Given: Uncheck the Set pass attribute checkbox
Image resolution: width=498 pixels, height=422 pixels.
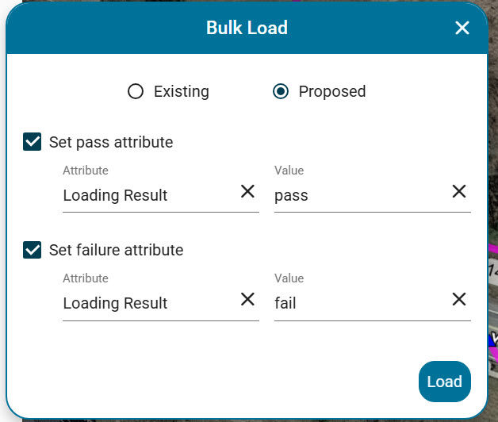Looking at the screenshot, I should coord(32,142).
